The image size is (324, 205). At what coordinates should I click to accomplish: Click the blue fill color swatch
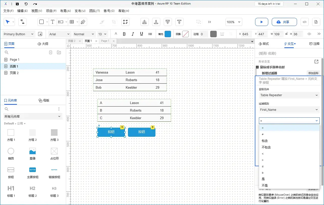coord(168,34)
